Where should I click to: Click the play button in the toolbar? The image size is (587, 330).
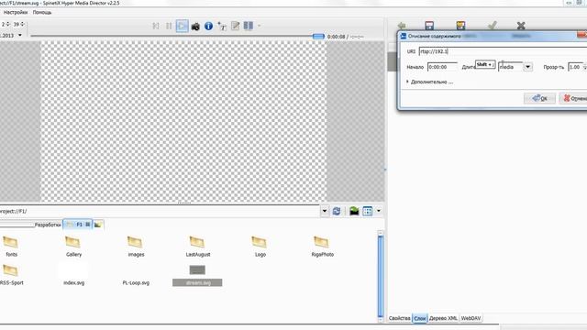(x=182, y=26)
